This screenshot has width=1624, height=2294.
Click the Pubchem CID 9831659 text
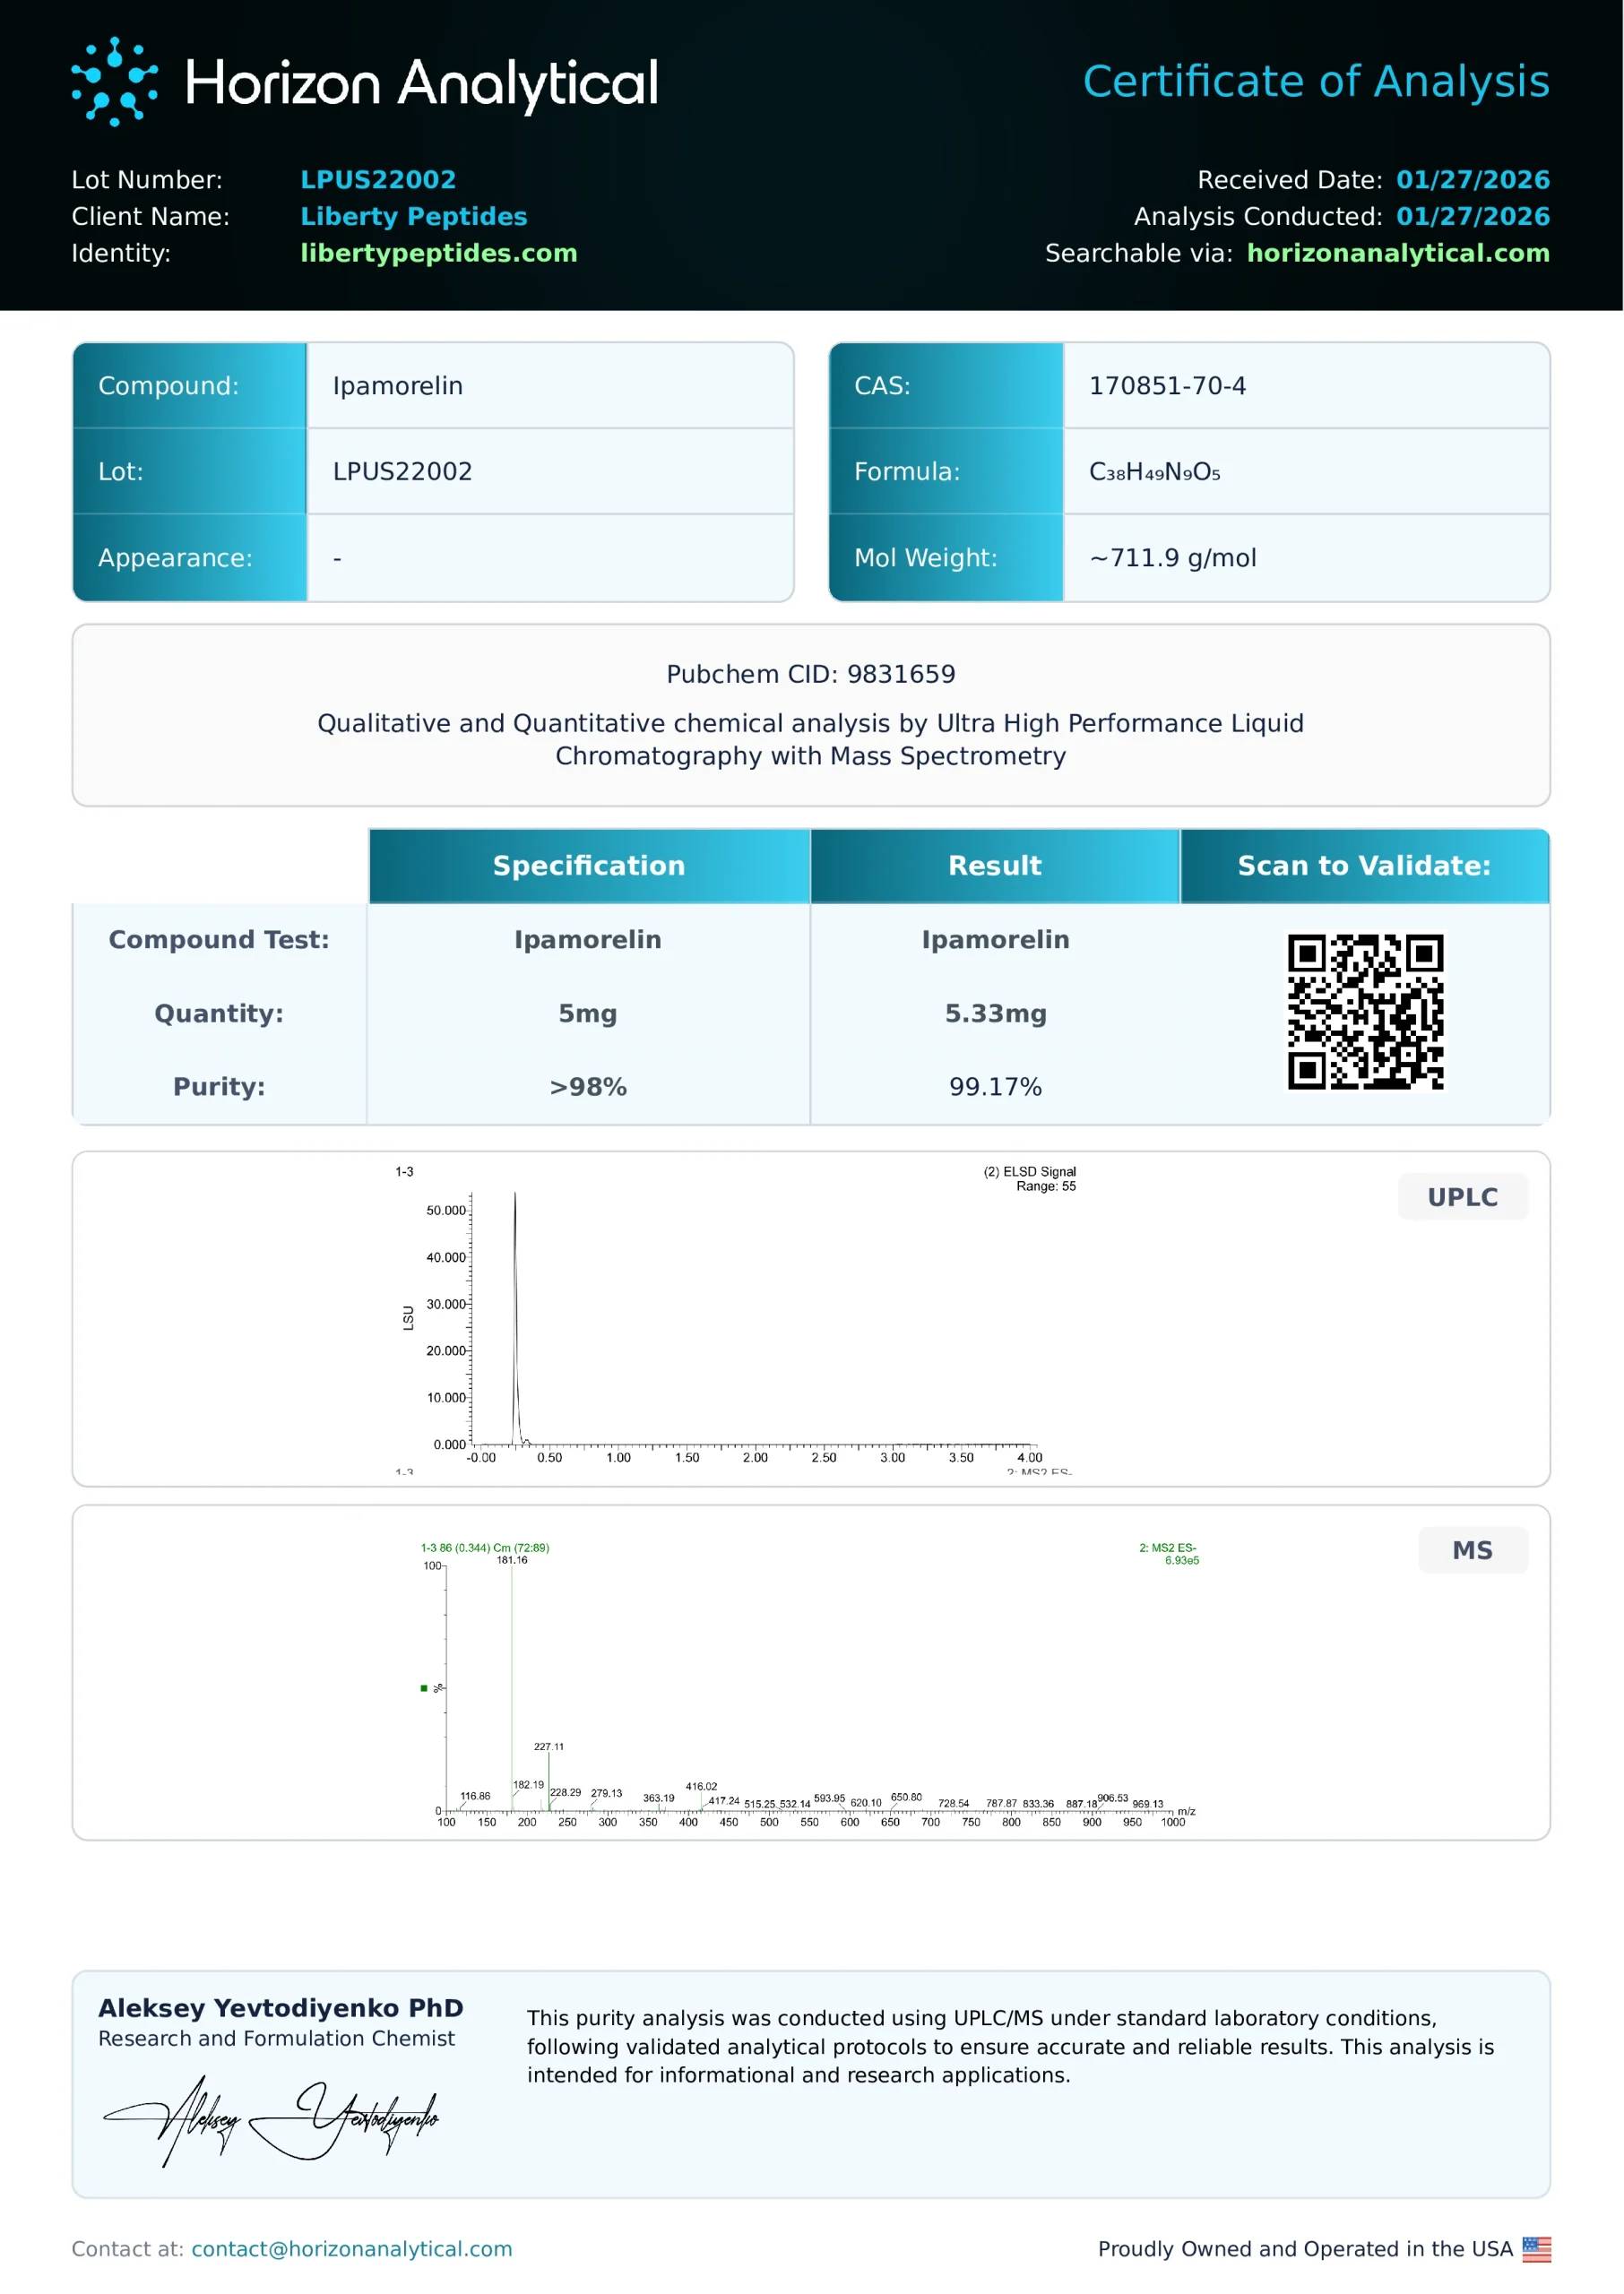[810, 674]
